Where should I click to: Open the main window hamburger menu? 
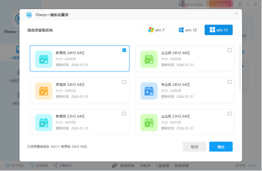(240, 5)
